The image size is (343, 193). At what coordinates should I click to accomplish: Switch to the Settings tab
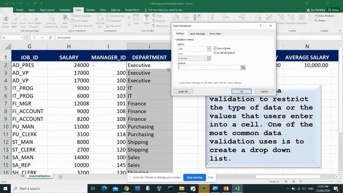click(180, 33)
